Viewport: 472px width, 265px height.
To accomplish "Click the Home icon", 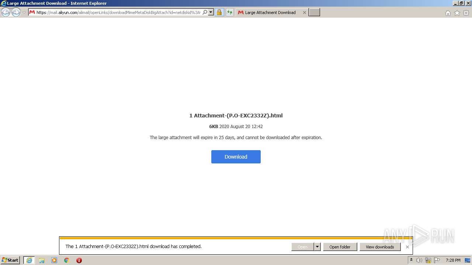I will click(448, 13).
